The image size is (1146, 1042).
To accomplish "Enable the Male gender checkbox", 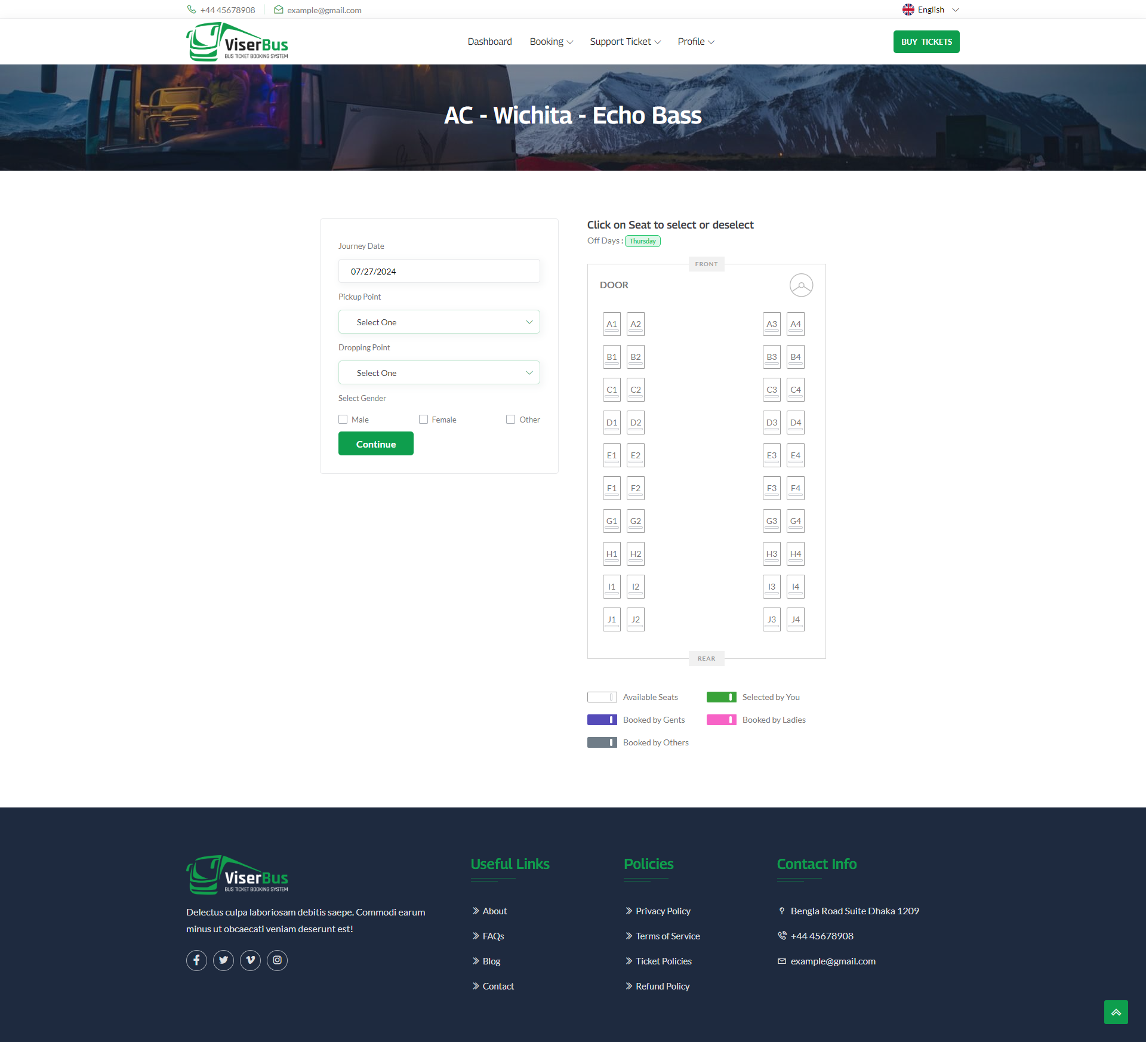I will coord(343,419).
